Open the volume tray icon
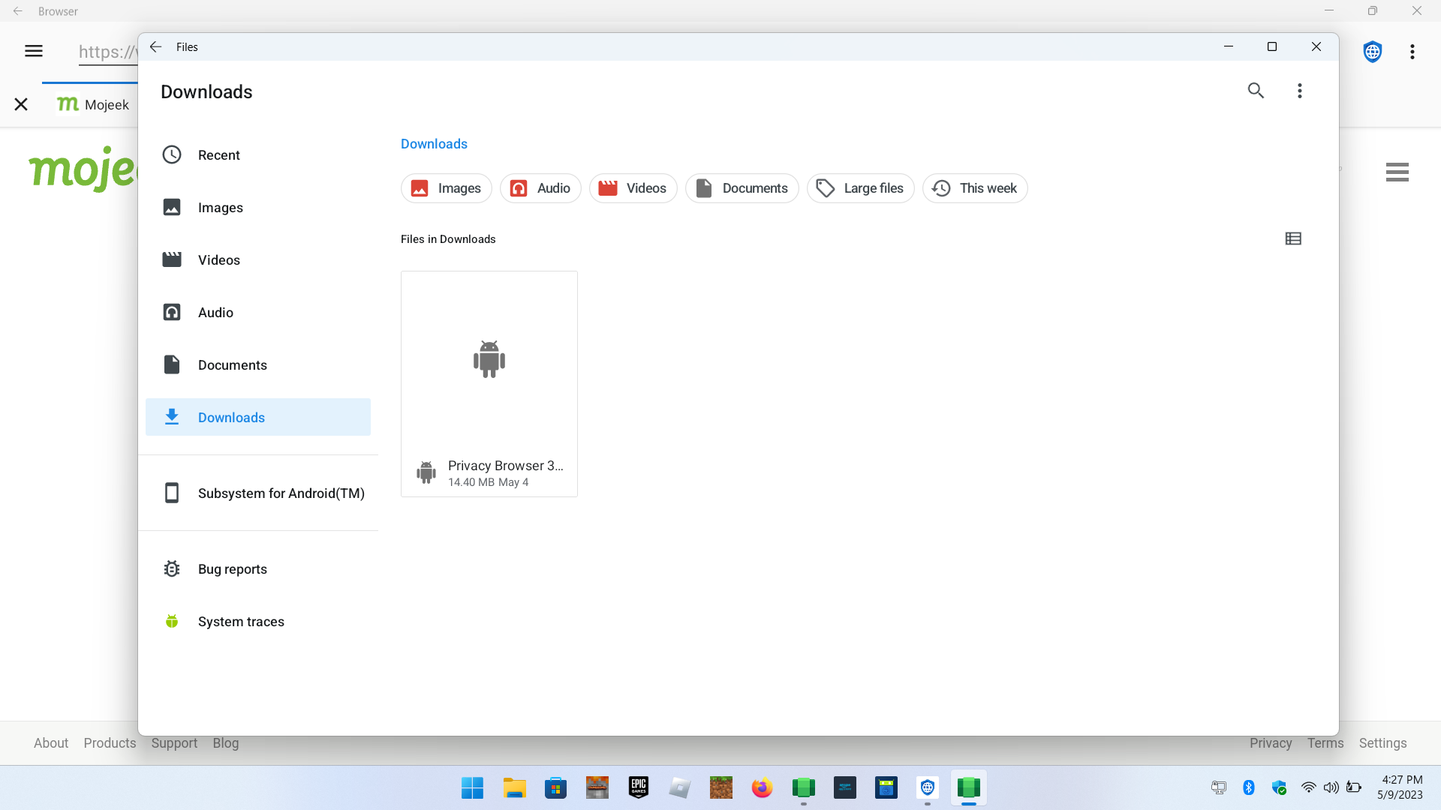 tap(1331, 787)
